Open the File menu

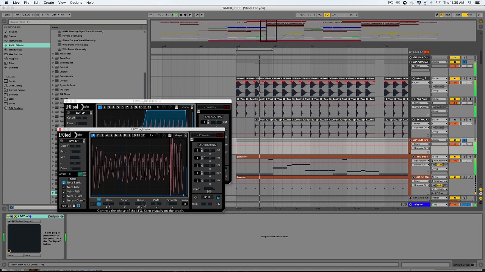(x=27, y=3)
